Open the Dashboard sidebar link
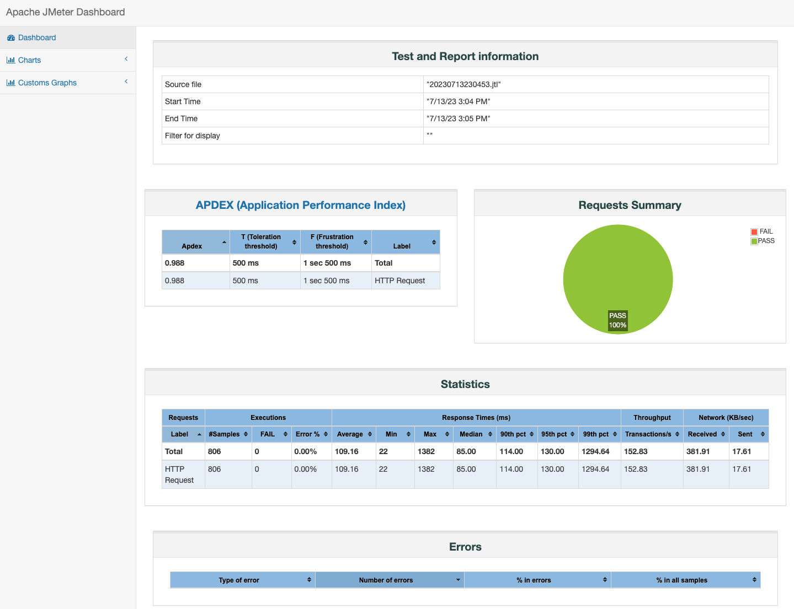Screen dimensions: 794x609 pyautogui.click(x=68, y=37)
